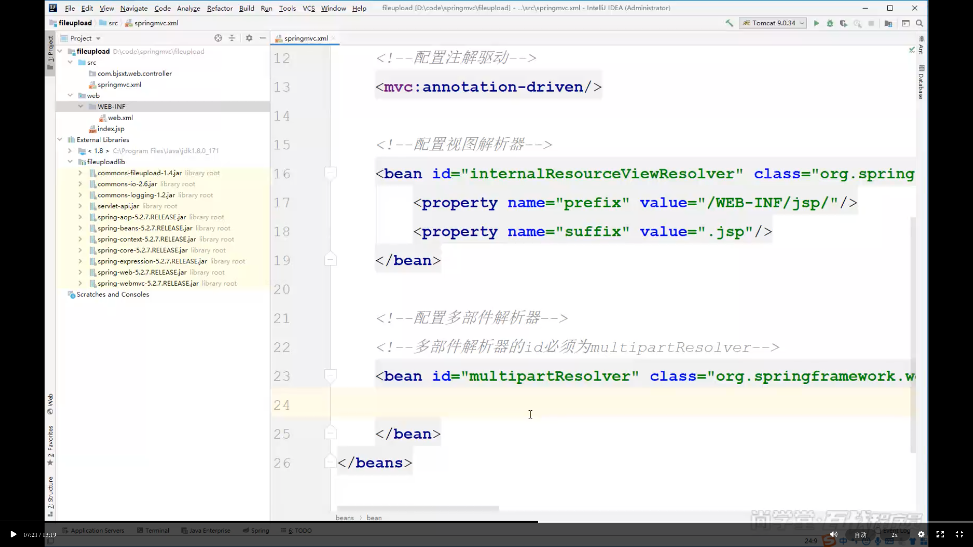Run Tomcat with the green play icon
This screenshot has height=547, width=973.
816,23
